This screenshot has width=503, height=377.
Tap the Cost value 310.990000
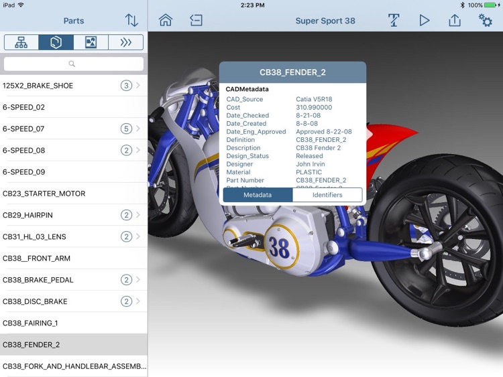[314, 107]
